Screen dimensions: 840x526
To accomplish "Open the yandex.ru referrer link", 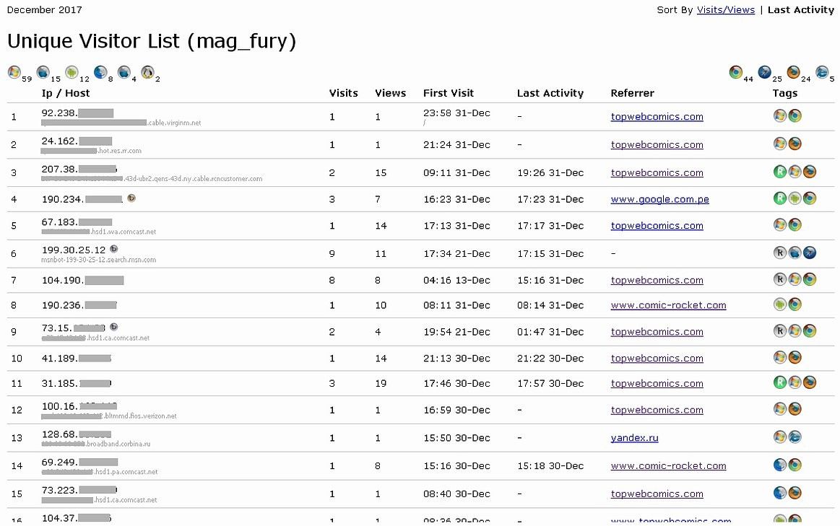I will 634,437.
